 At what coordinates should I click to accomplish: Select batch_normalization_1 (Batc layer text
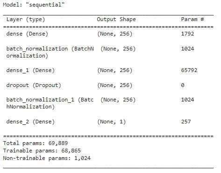(50, 100)
